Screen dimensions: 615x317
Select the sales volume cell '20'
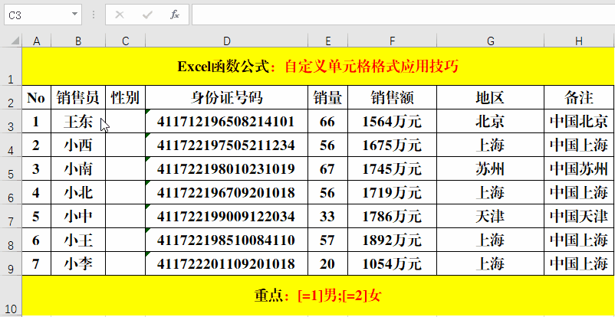point(328,263)
